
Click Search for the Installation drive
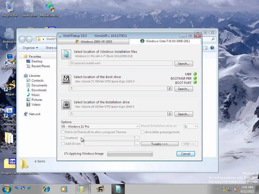coord(184,114)
